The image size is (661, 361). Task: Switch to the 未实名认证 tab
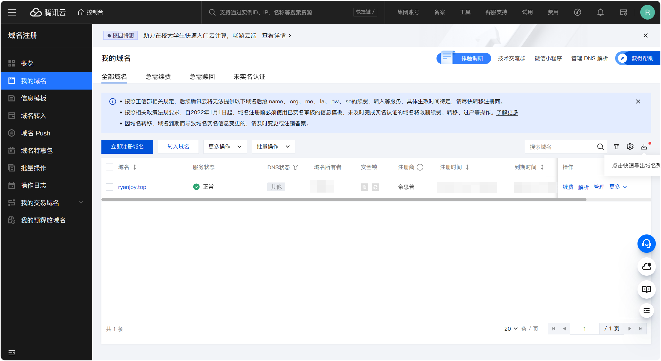pos(249,76)
